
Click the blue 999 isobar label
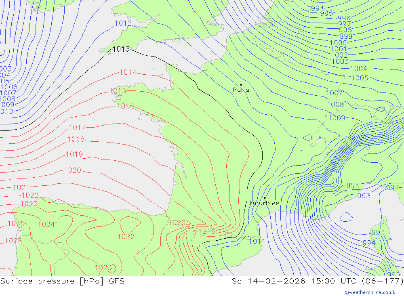click(346, 36)
